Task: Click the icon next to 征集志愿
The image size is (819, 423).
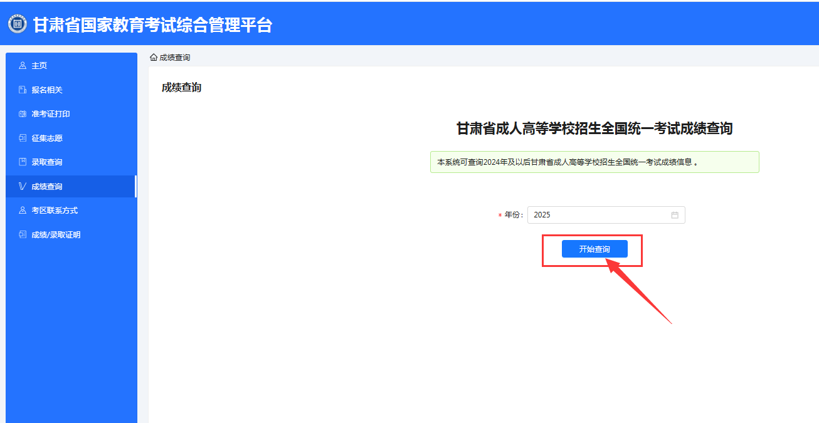Action: (x=23, y=138)
